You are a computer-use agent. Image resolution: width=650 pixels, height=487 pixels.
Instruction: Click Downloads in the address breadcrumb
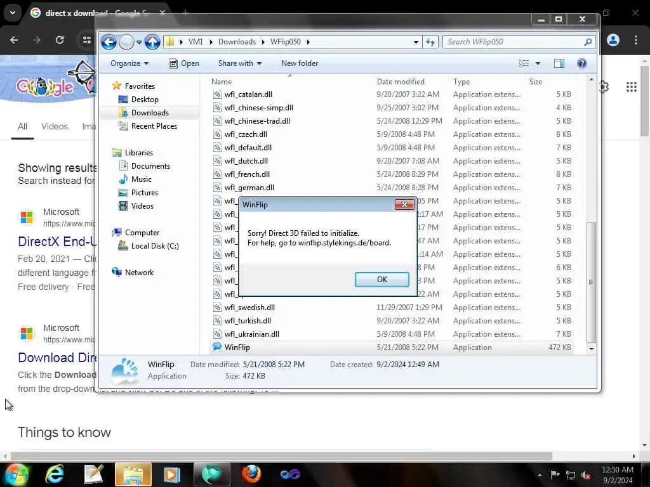pos(237,42)
